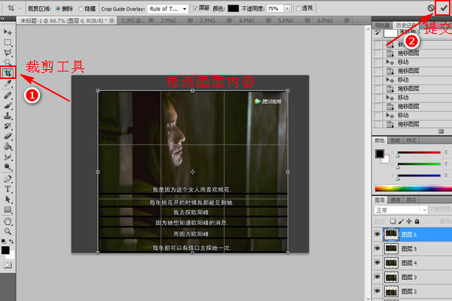Select the 图层 4 layer thumbnail
Image resolution: width=452 pixels, height=301 pixels.
point(391,263)
